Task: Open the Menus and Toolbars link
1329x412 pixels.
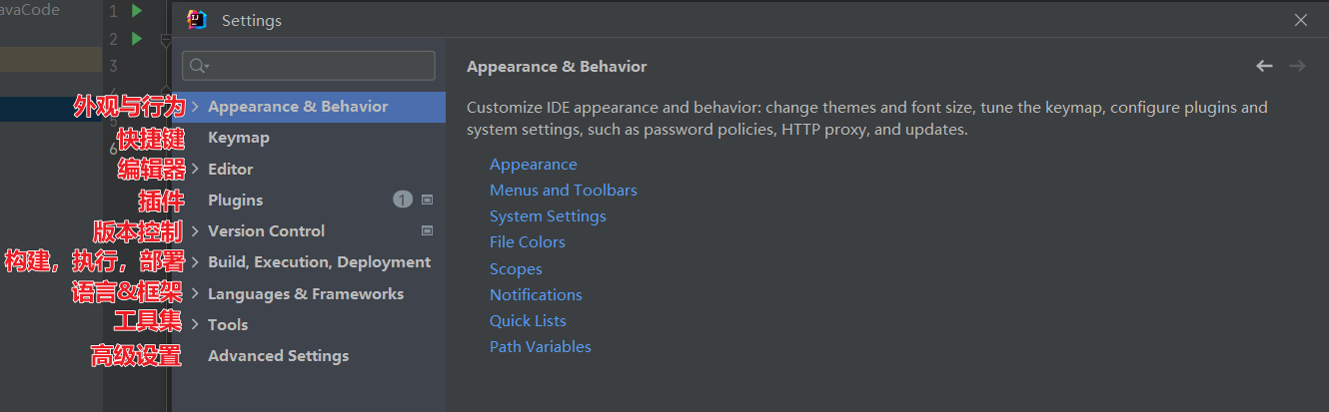Action: point(564,190)
